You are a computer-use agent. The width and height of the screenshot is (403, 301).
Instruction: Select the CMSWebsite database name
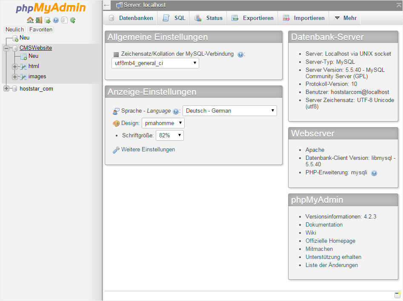[36, 48]
